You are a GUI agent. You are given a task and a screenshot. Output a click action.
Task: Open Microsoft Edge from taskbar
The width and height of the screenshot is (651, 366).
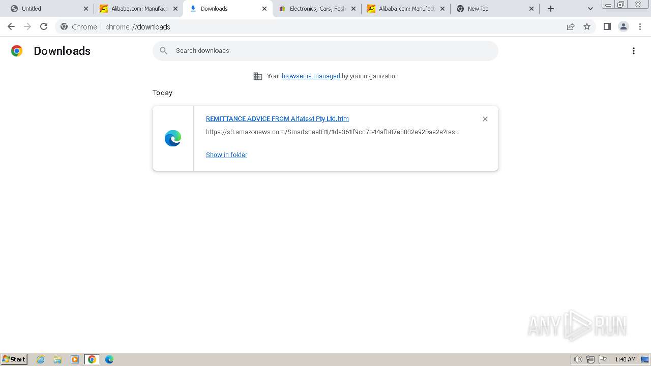click(x=109, y=359)
